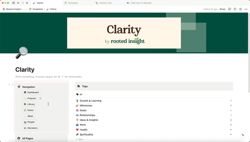
Task: Open the comments panel icon
Action: tap(229, 9)
